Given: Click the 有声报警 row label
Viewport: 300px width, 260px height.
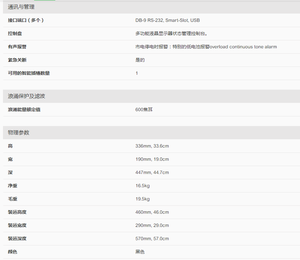Looking at the screenshot, I should [x=17, y=47].
